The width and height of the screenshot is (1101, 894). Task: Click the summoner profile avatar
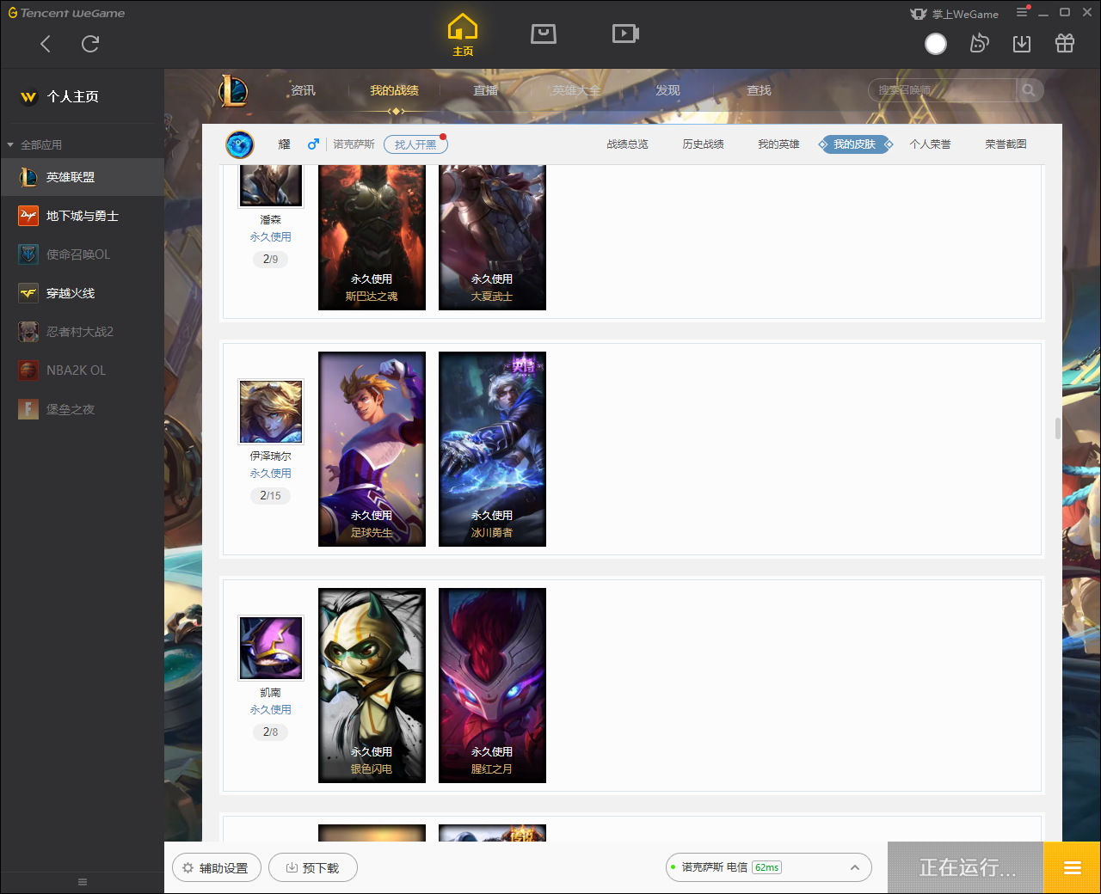(x=240, y=144)
